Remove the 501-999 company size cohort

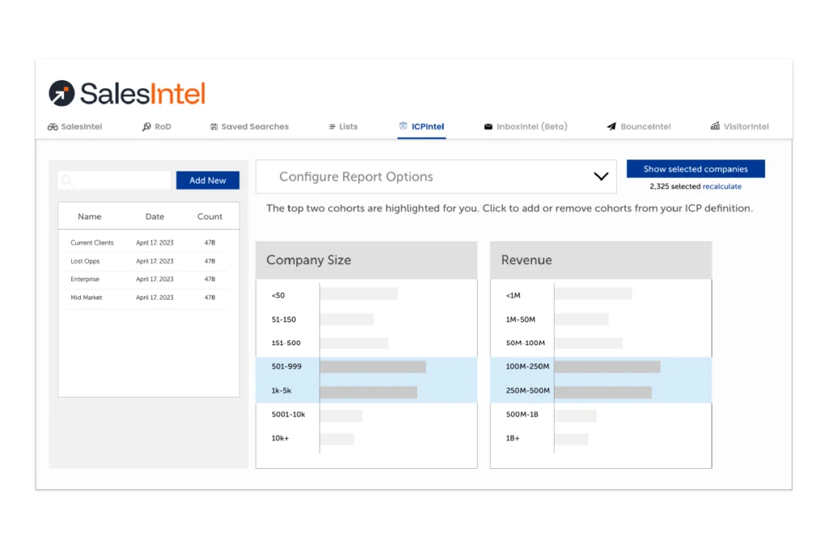point(367,367)
